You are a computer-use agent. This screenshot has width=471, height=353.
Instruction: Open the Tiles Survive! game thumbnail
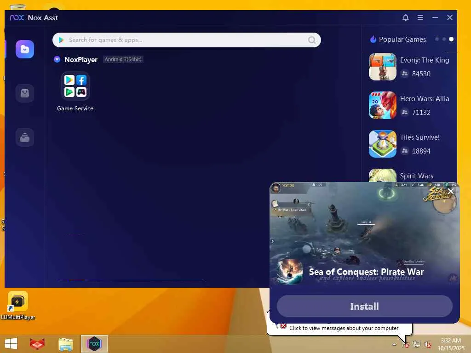point(382,144)
